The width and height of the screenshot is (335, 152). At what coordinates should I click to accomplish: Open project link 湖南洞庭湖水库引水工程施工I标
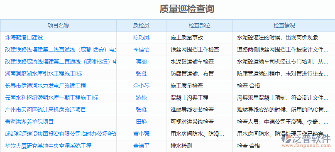(44, 74)
